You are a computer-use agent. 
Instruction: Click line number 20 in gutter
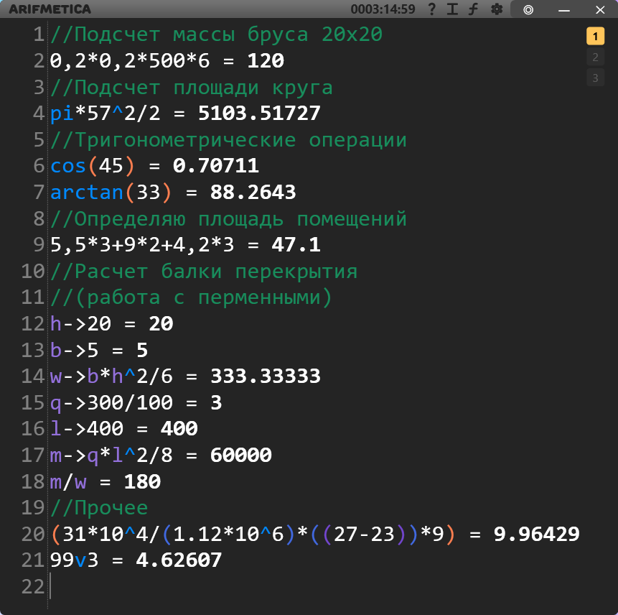pos(33,535)
